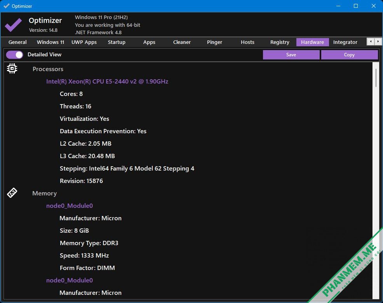Image resolution: width=383 pixels, height=303 pixels.
Task: Switch to the Windows 11 tab
Action: coord(50,42)
